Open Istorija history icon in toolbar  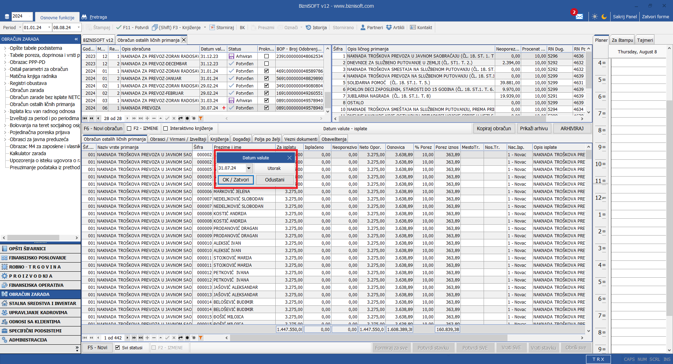pos(309,27)
